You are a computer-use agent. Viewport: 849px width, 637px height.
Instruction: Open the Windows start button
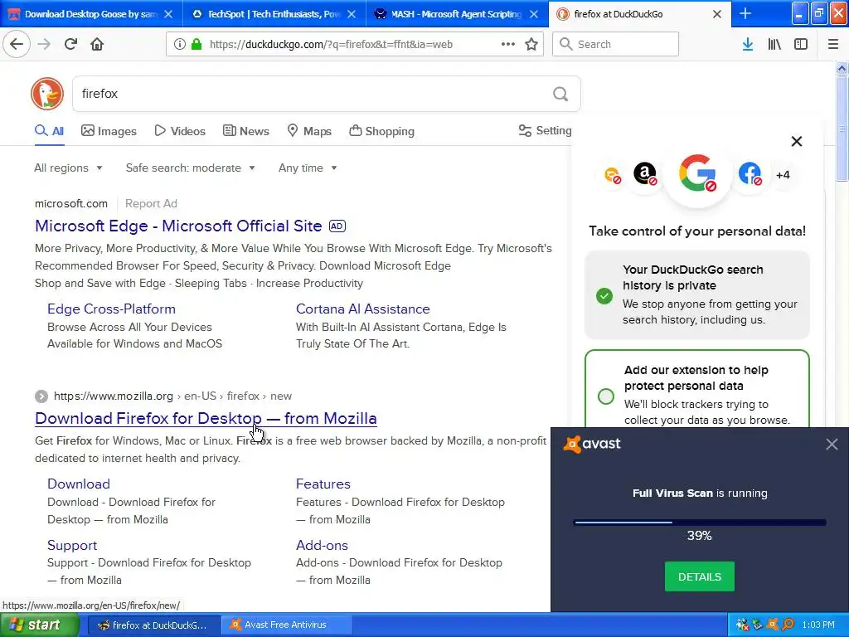pos(39,625)
